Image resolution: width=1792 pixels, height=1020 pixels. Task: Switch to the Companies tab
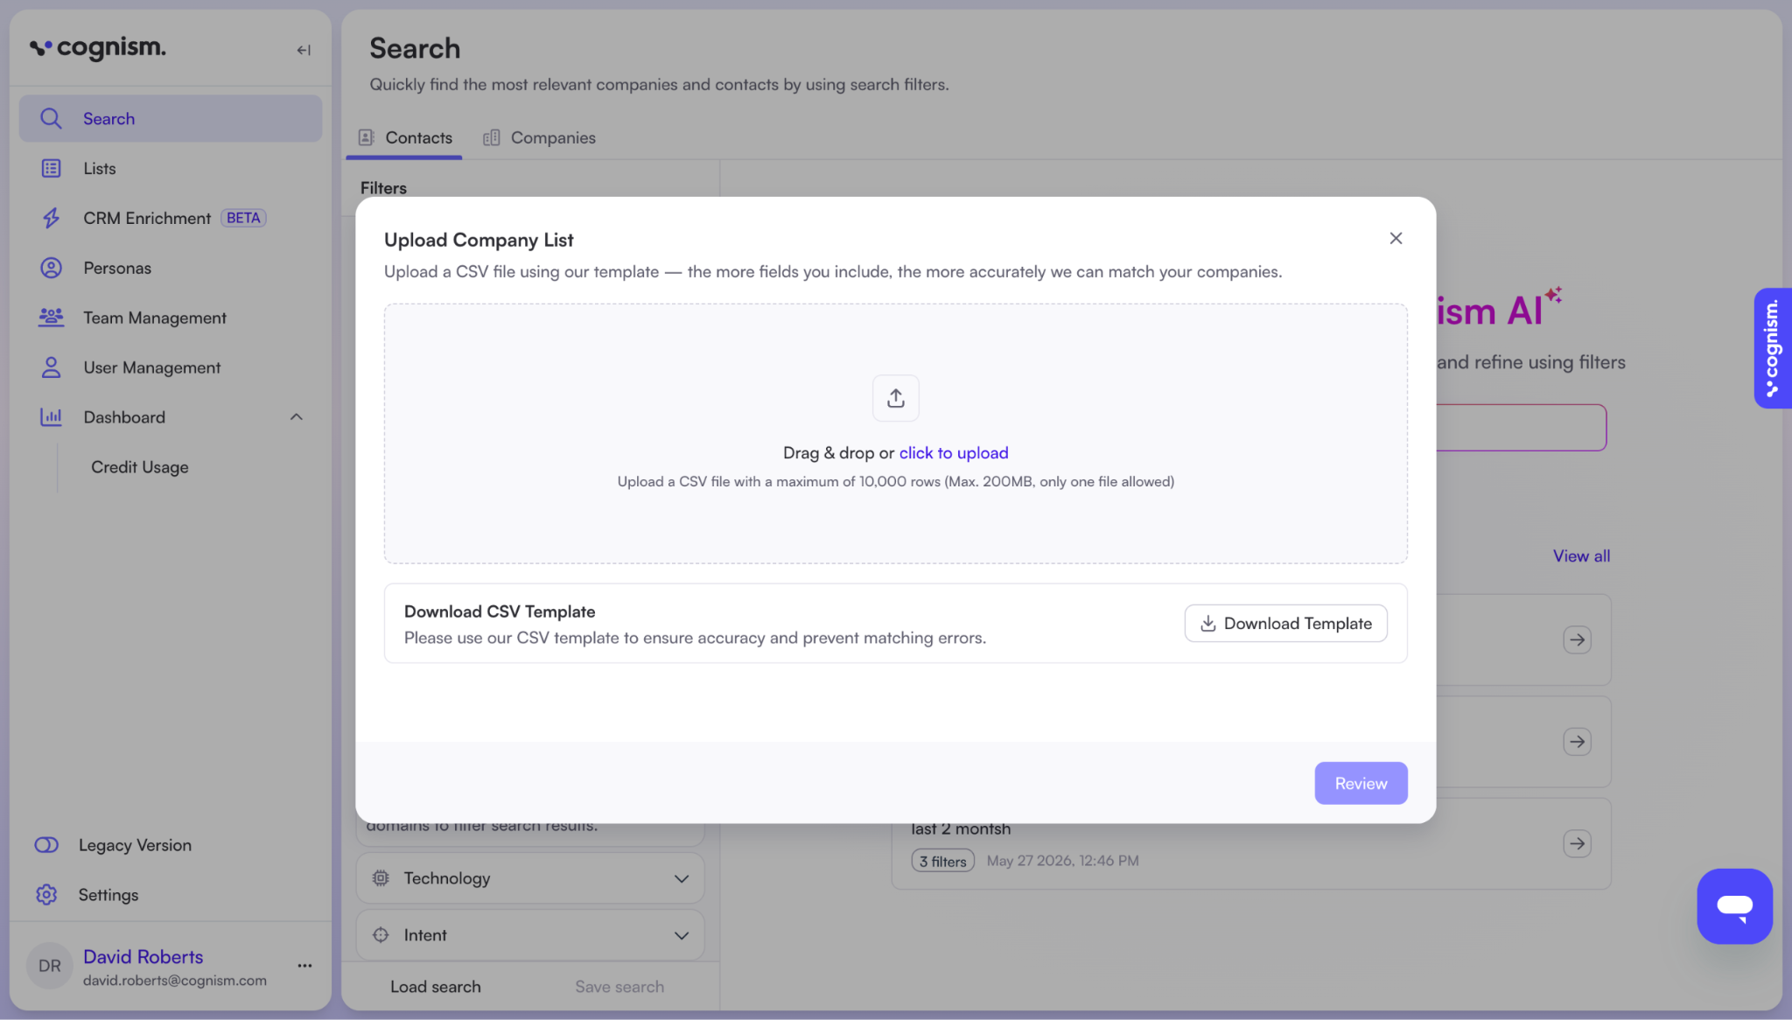(539, 138)
